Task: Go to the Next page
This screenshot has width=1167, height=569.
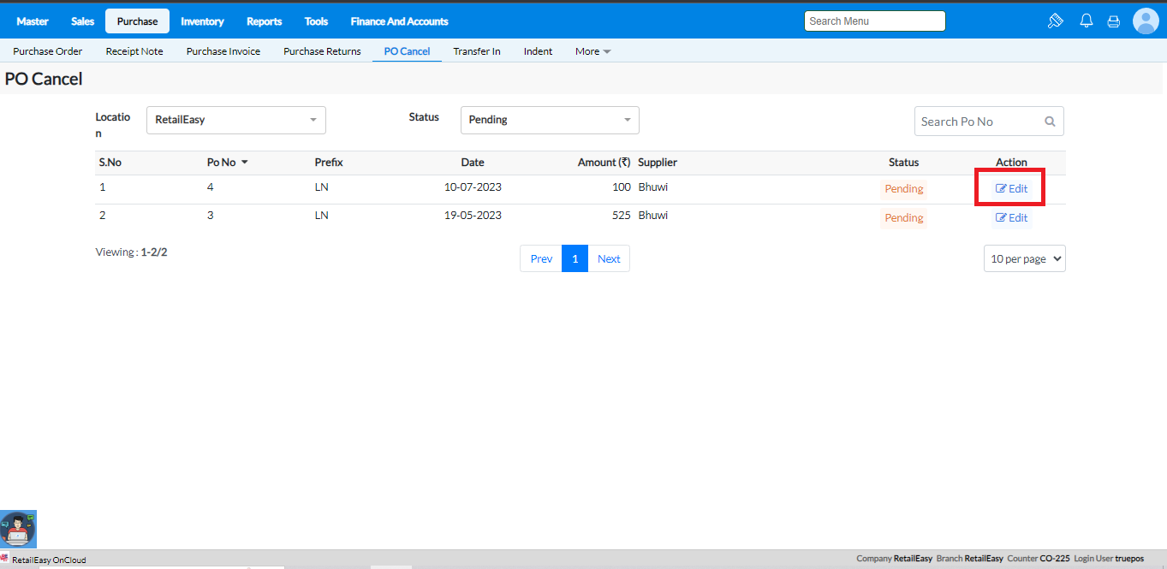Action: pyautogui.click(x=609, y=258)
